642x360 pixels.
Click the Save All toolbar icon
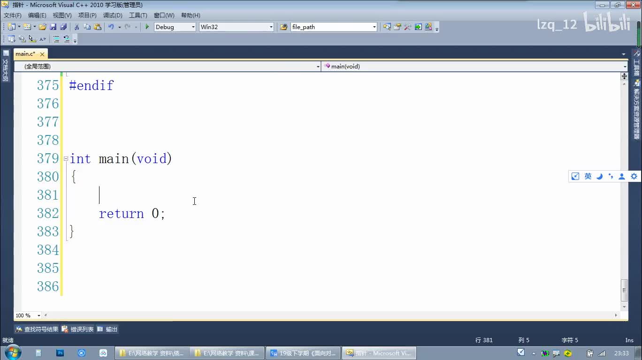pos(63,27)
